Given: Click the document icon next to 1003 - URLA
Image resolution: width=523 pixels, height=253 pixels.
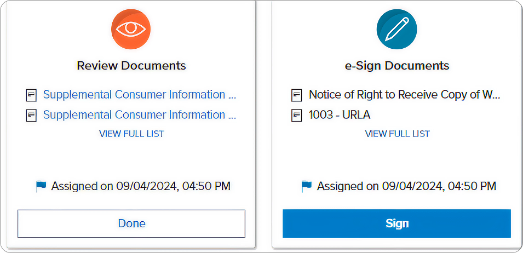Looking at the screenshot, I should [297, 116].
